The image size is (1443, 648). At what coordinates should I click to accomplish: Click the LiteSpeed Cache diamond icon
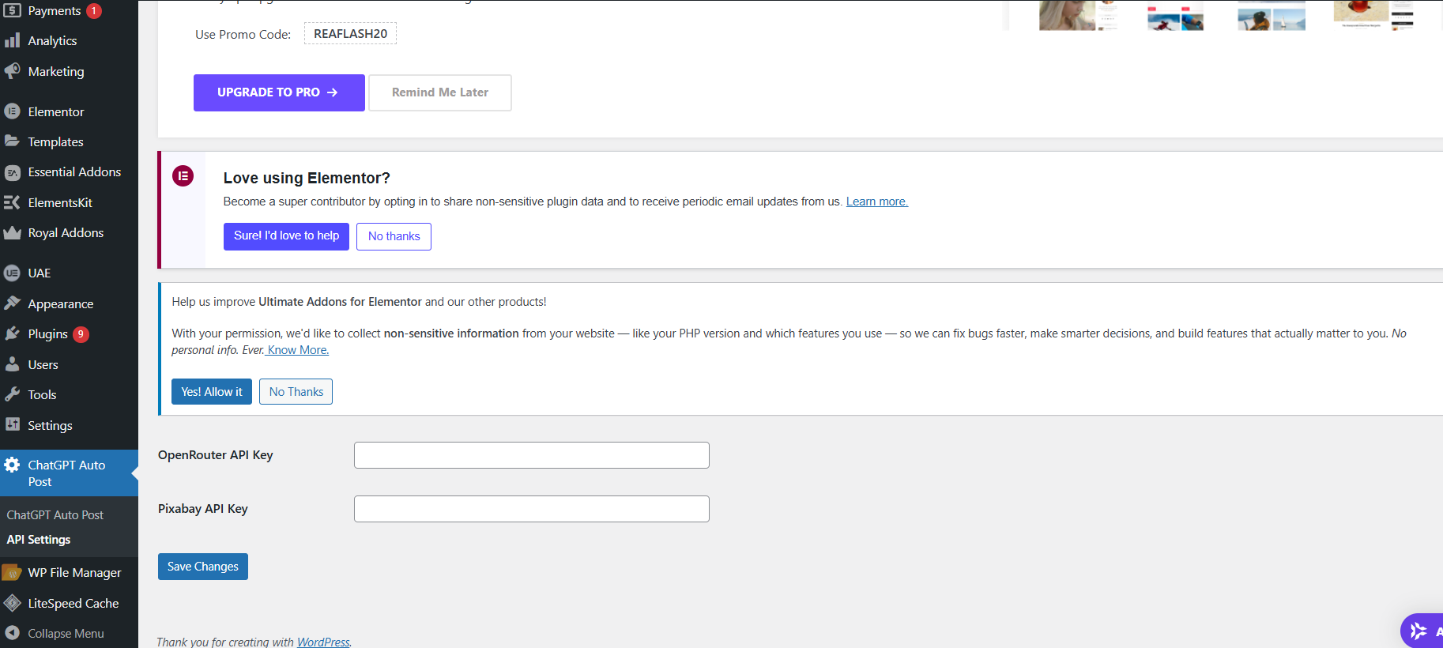[x=12, y=603]
